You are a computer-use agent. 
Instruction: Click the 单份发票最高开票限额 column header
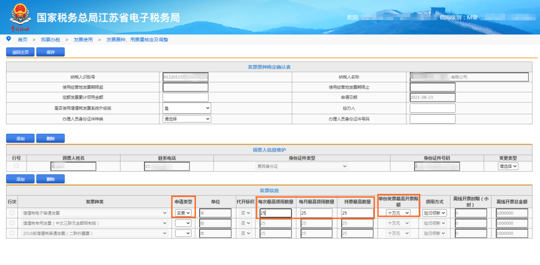(398, 202)
